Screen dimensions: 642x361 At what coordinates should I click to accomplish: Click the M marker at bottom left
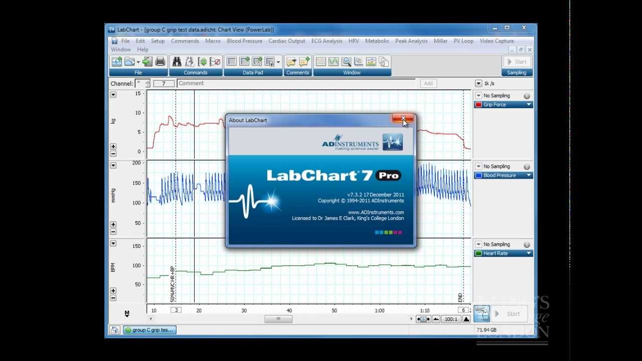[127, 313]
